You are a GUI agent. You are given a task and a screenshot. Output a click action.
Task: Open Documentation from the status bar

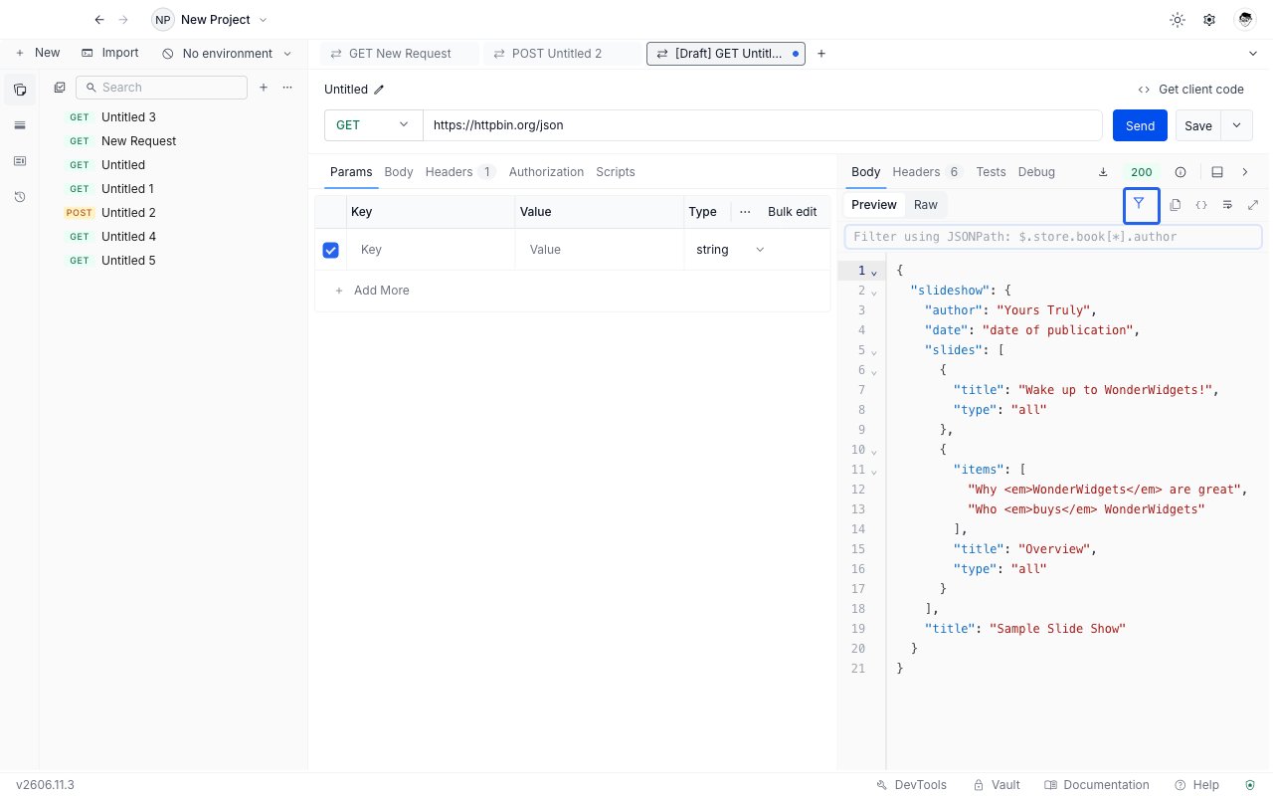[x=1097, y=785]
